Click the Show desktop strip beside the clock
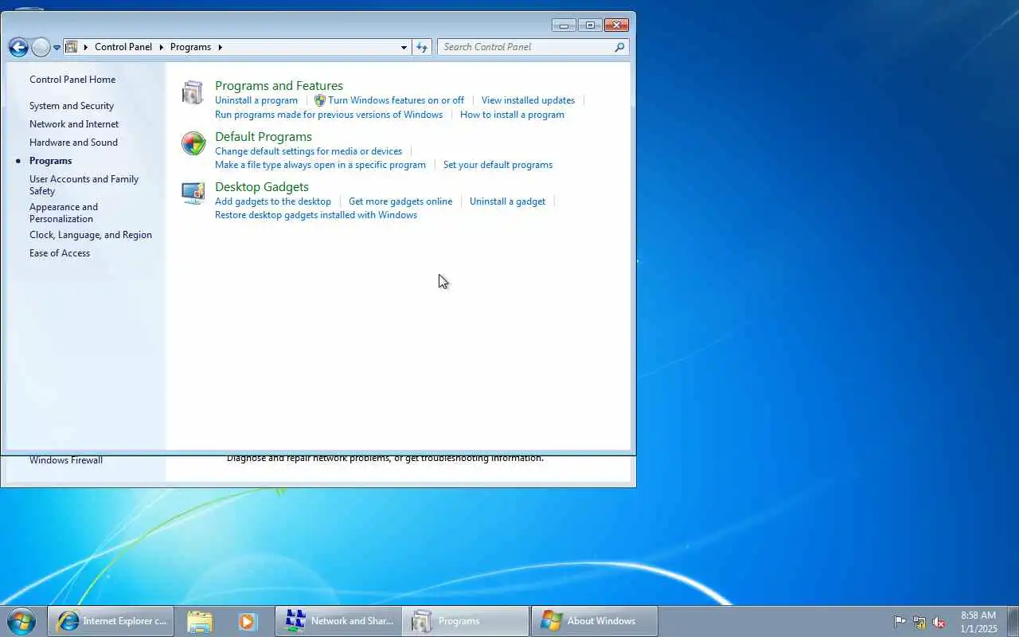 point(1013,621)
